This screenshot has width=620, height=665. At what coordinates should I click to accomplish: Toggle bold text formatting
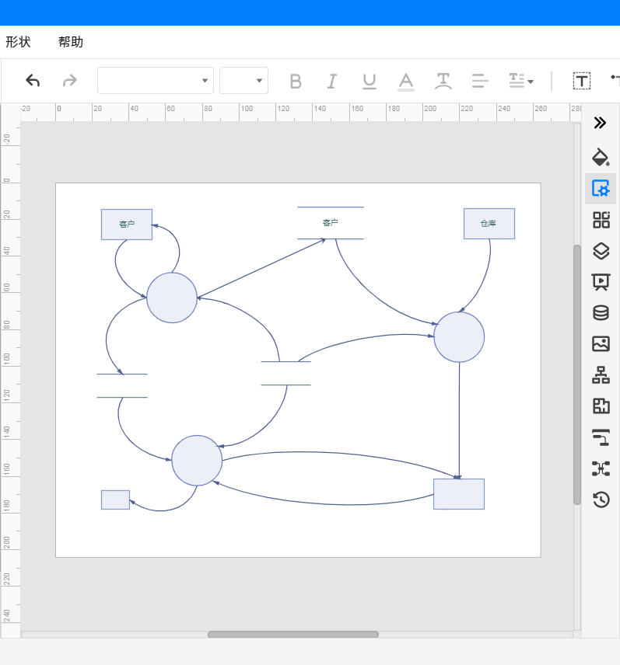click(296, 81)
